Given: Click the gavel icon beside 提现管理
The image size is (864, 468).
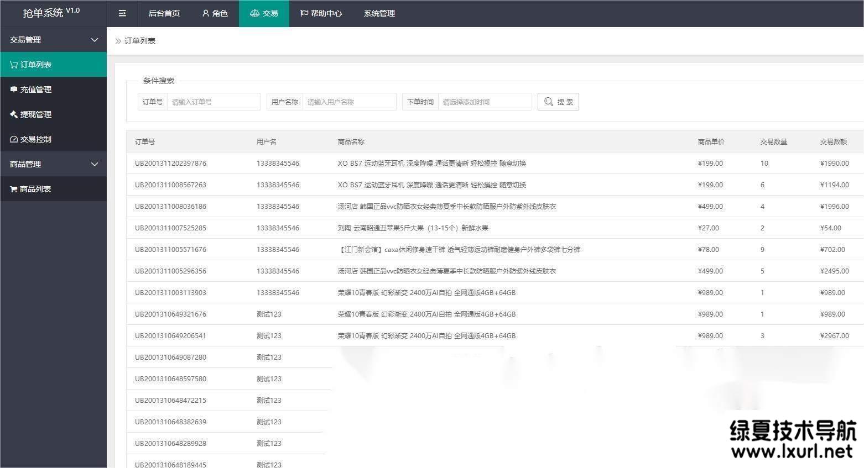Looking at the screenshot, I should [x=14, y=114].
